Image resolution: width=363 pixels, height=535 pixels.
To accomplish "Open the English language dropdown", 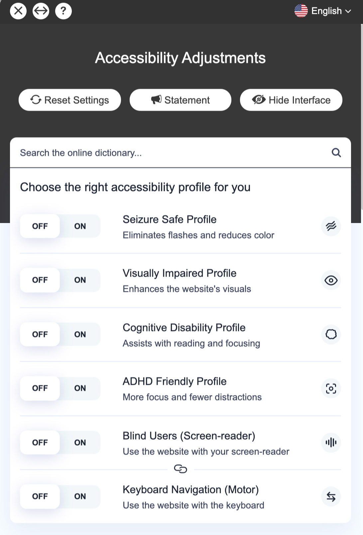I will (323, 11).
